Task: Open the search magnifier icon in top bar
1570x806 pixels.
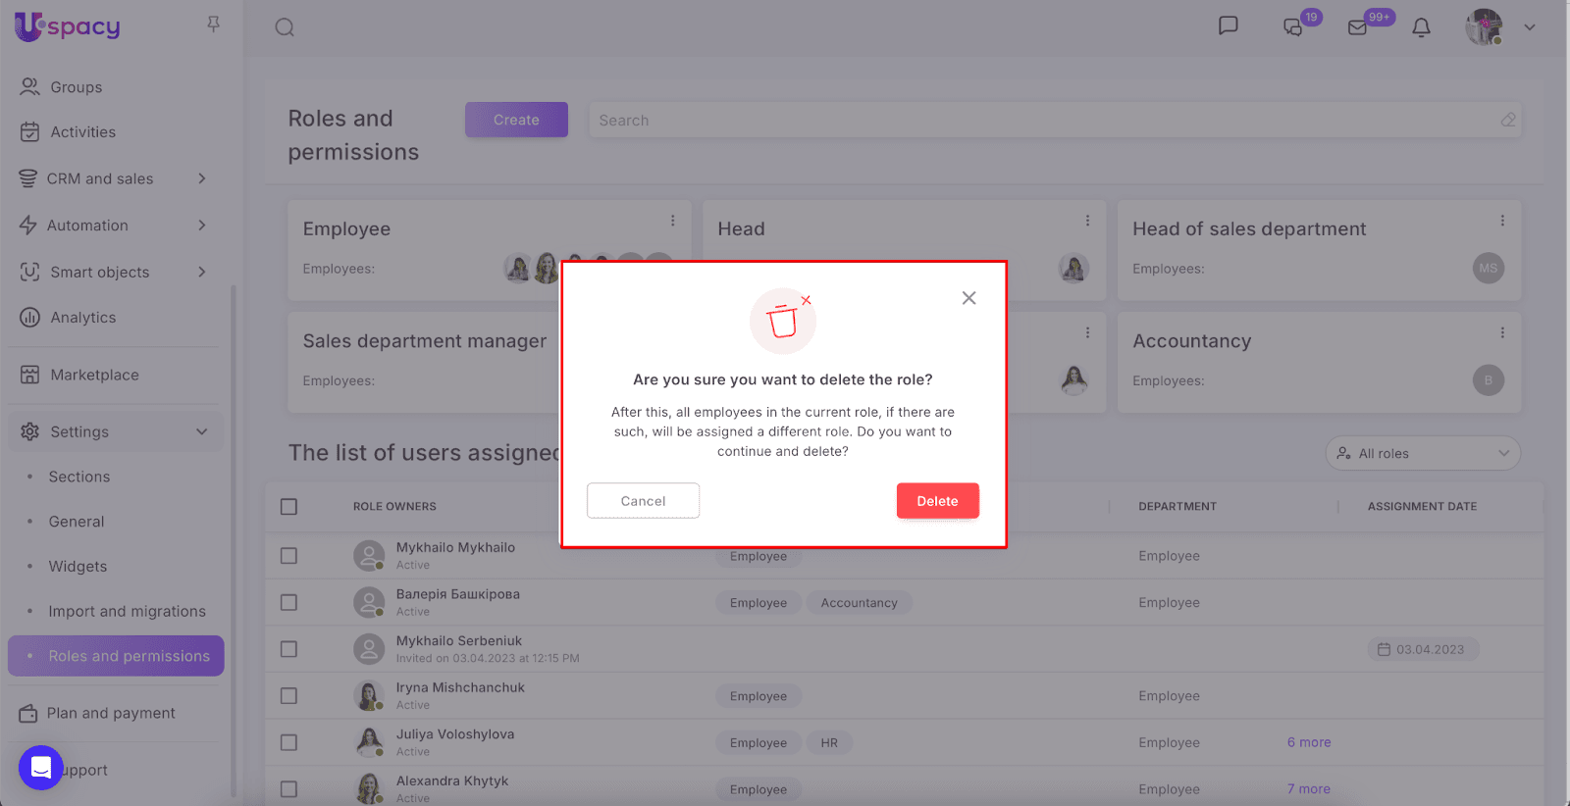Action: click(285, 27)
